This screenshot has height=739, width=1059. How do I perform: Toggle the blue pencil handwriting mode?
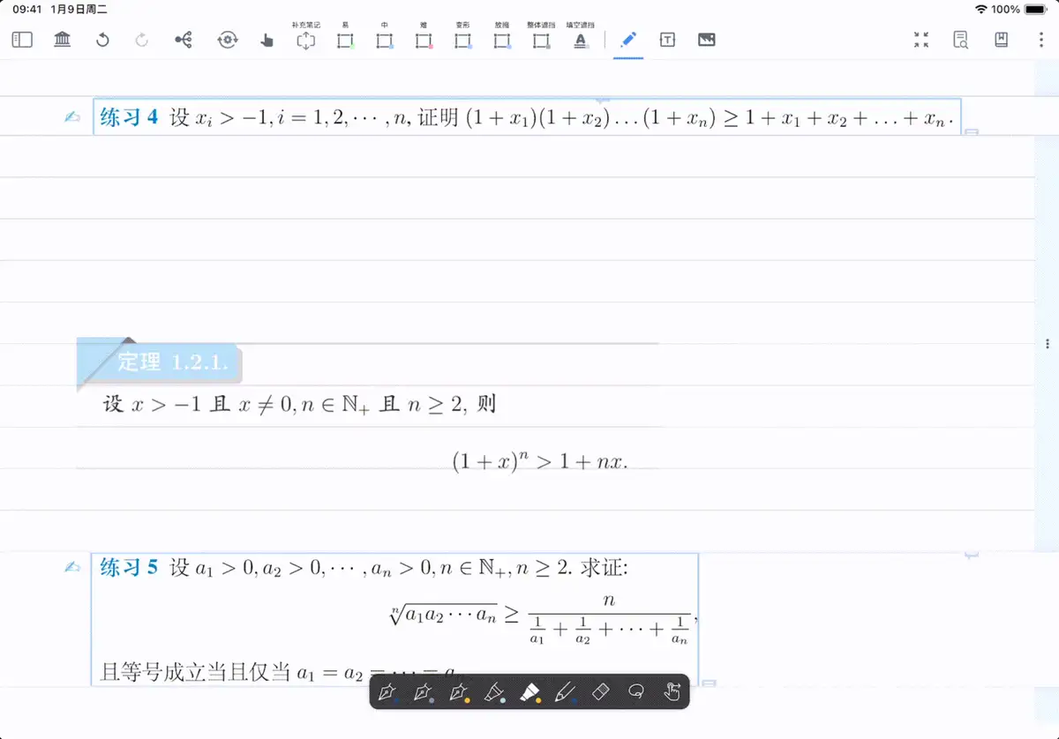tap(628, 40)
